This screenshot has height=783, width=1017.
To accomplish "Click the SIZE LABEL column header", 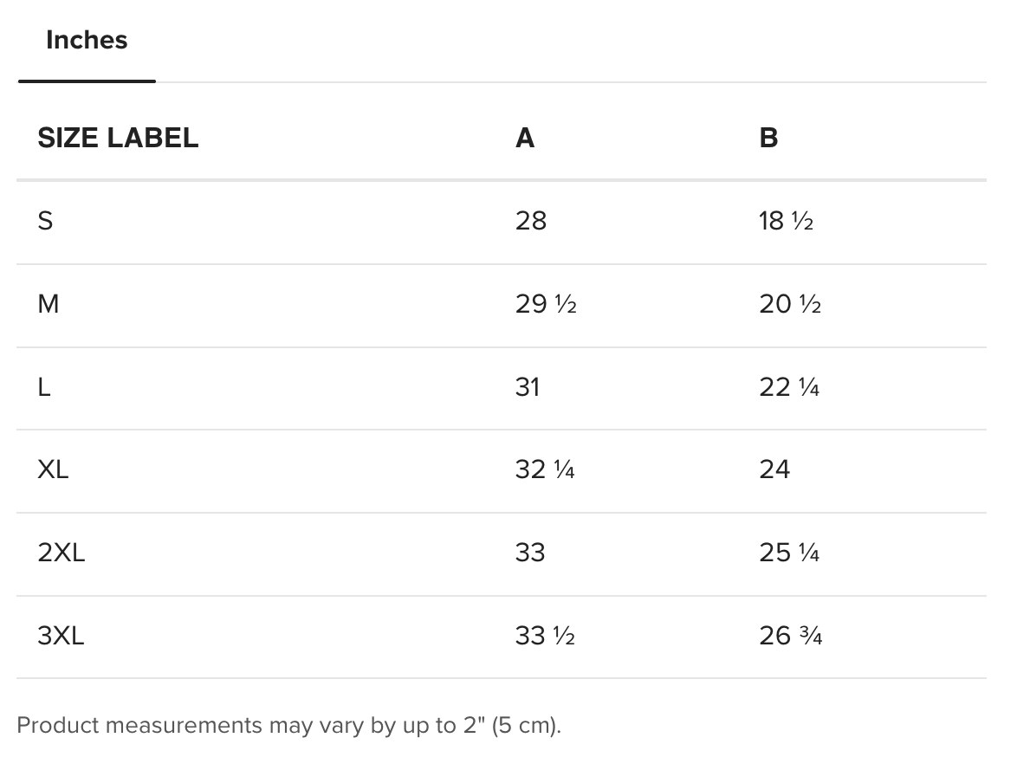I will click(118, 138).
